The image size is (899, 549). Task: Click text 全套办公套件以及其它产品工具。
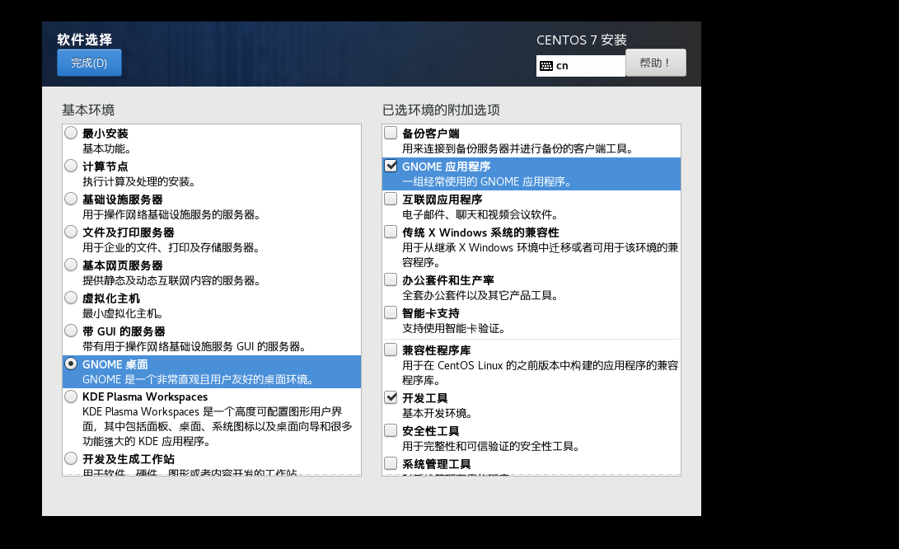coord(480,295)
